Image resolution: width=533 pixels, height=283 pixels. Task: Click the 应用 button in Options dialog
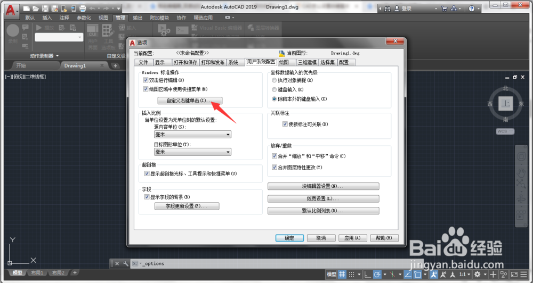click(x=352, y=238)
